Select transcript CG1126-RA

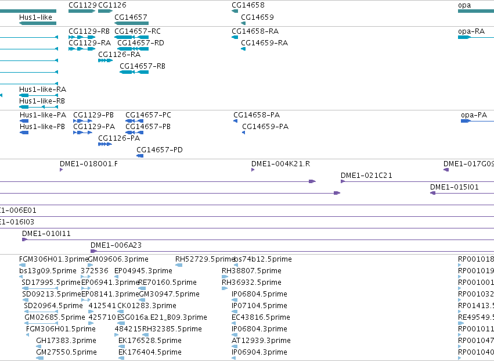[120, 55]
